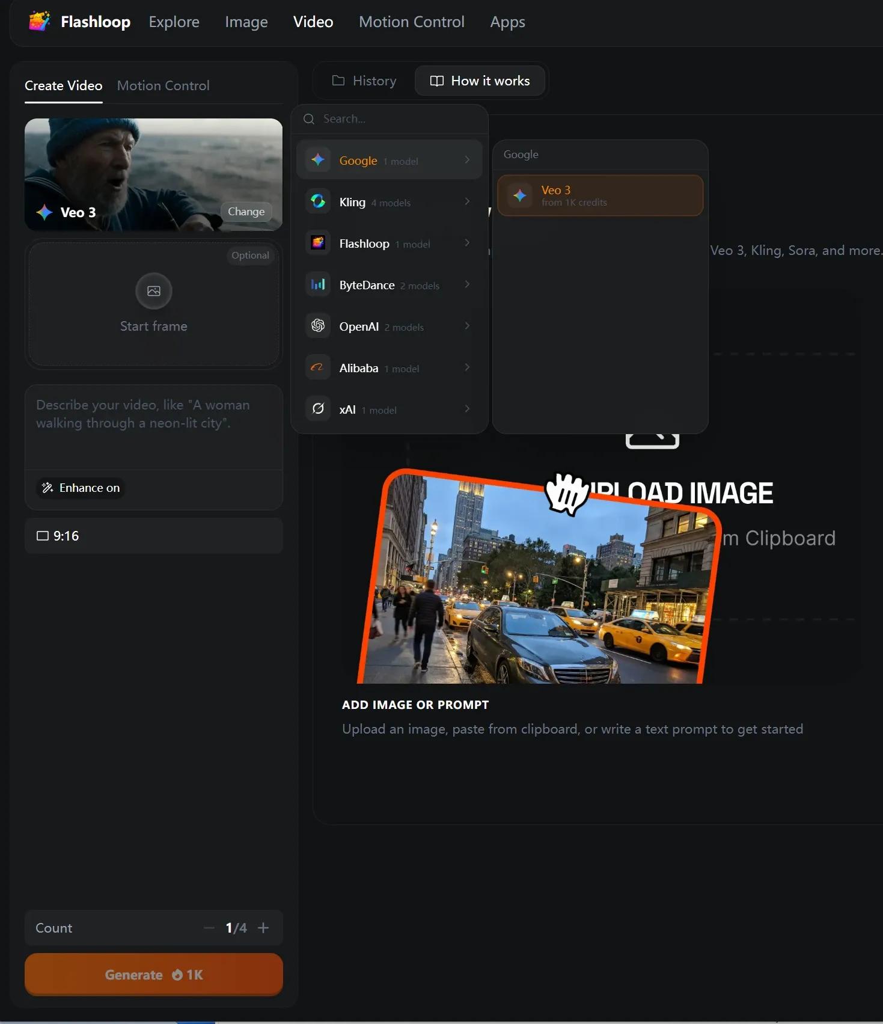883x1024 pixels.
Task: Click the Flashloop logo icon
Action: pos(40,22)
